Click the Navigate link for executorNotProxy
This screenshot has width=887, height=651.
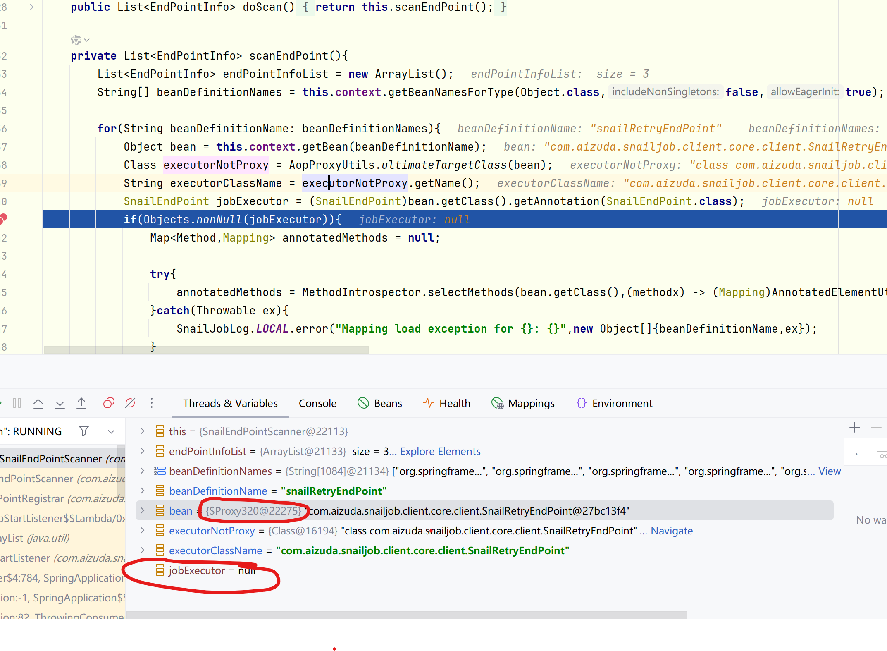click(x=672, y=531)
